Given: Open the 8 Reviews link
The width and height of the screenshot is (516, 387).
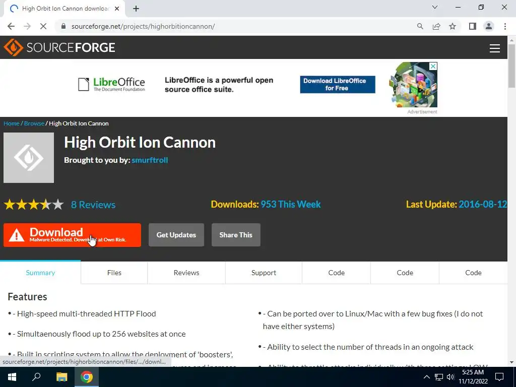Looking at the screenshot, I should (93, 205).
